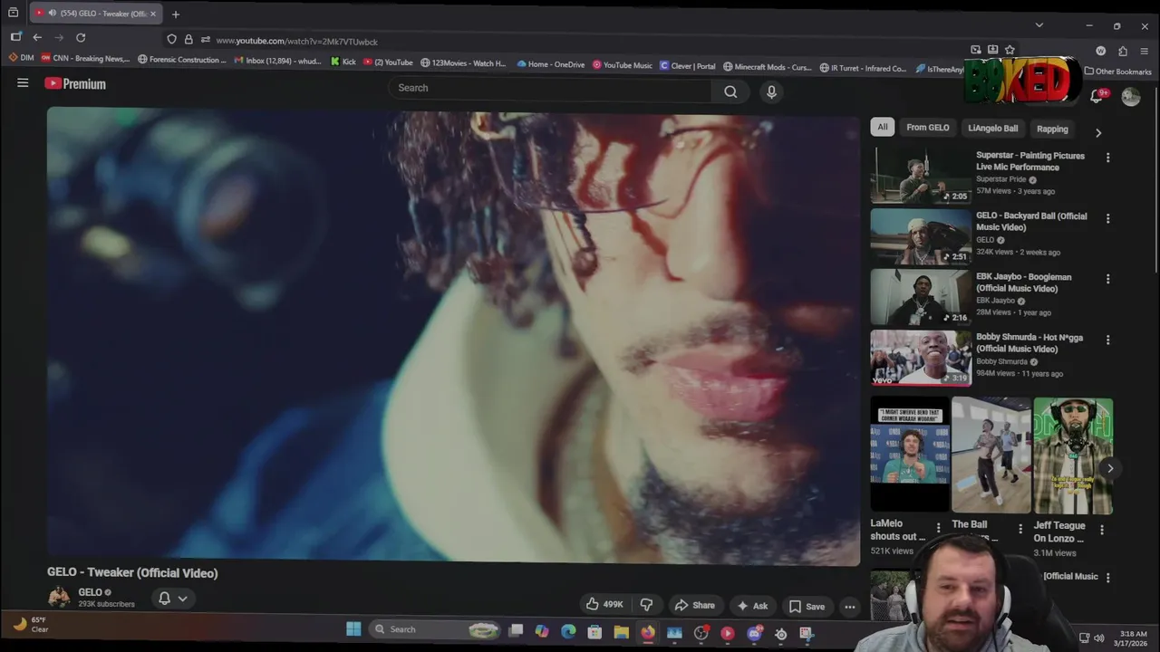Viewport: 1160px width, 652px height.
Task: Open options for Jeff Teague Short
Action: tap(1101, 530)
